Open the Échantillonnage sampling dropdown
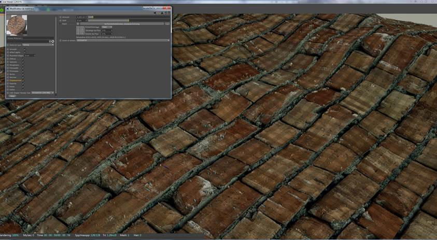The height and width of the screenshot is (240, 437). click(107, 27)
